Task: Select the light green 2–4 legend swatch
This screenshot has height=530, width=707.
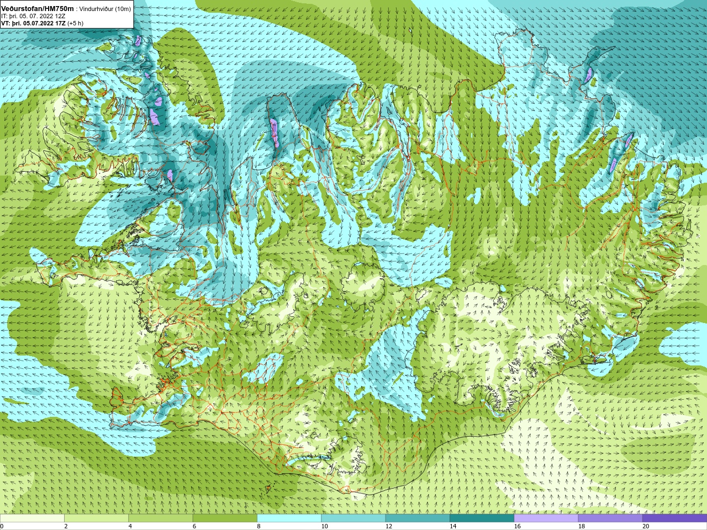Action: coord(96,518)
